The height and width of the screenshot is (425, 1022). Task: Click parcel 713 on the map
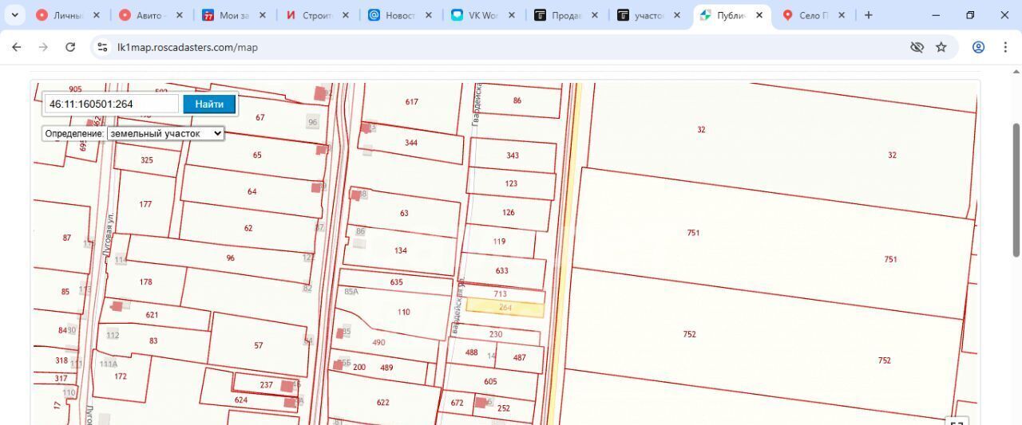tap(501, 294)
